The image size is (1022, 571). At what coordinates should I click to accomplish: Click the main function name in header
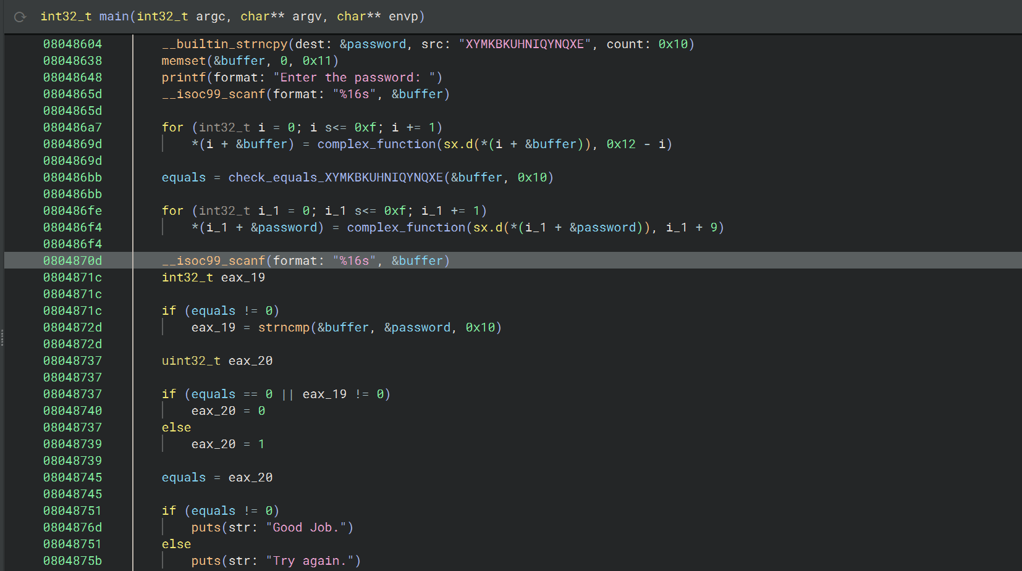pos(114,17)
